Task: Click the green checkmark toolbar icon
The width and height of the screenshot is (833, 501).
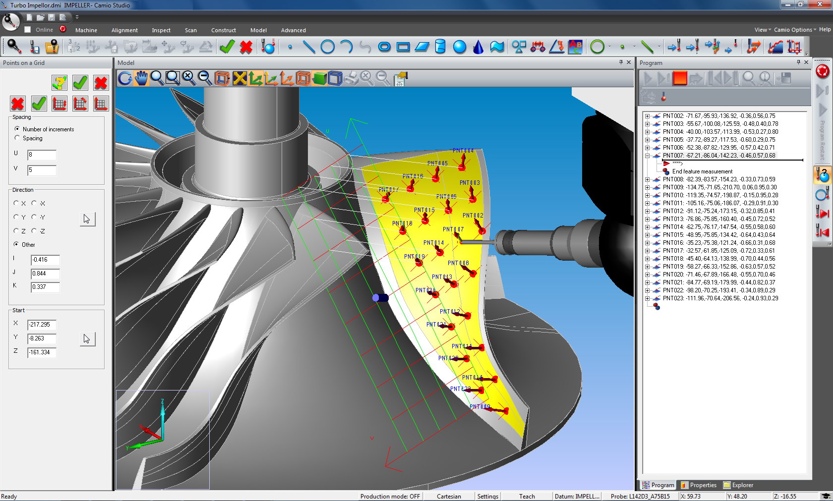Action: coord(227,47)
